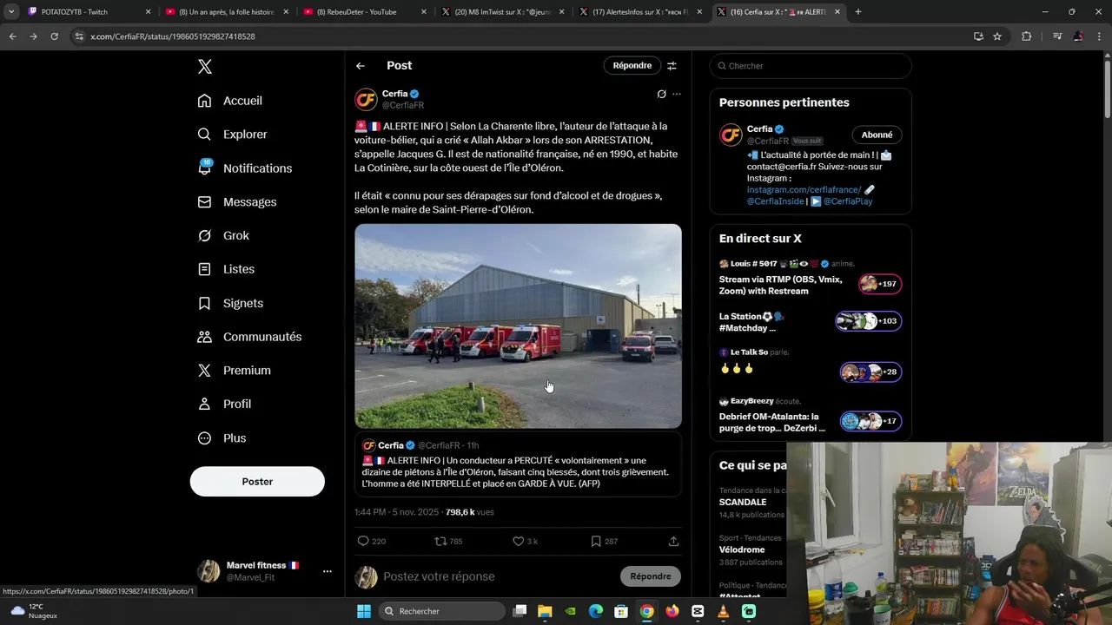Open Premium in the sidebar

234,371
